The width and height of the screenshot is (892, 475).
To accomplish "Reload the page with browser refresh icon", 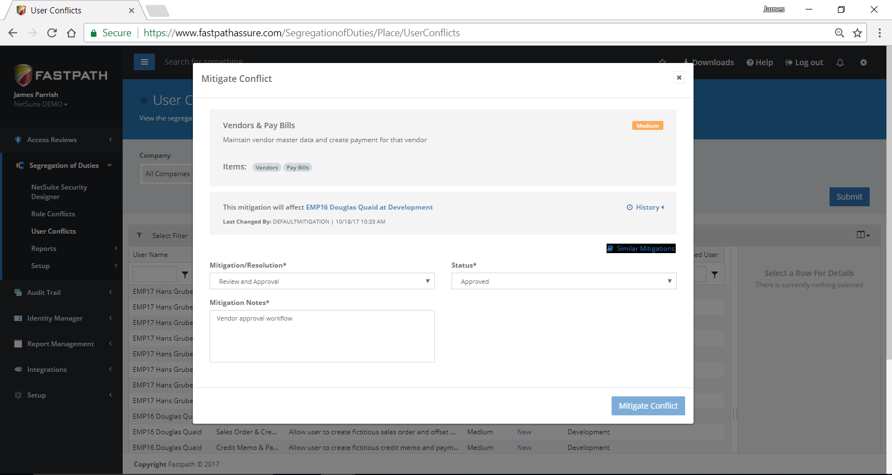I will tap(52, 33).
